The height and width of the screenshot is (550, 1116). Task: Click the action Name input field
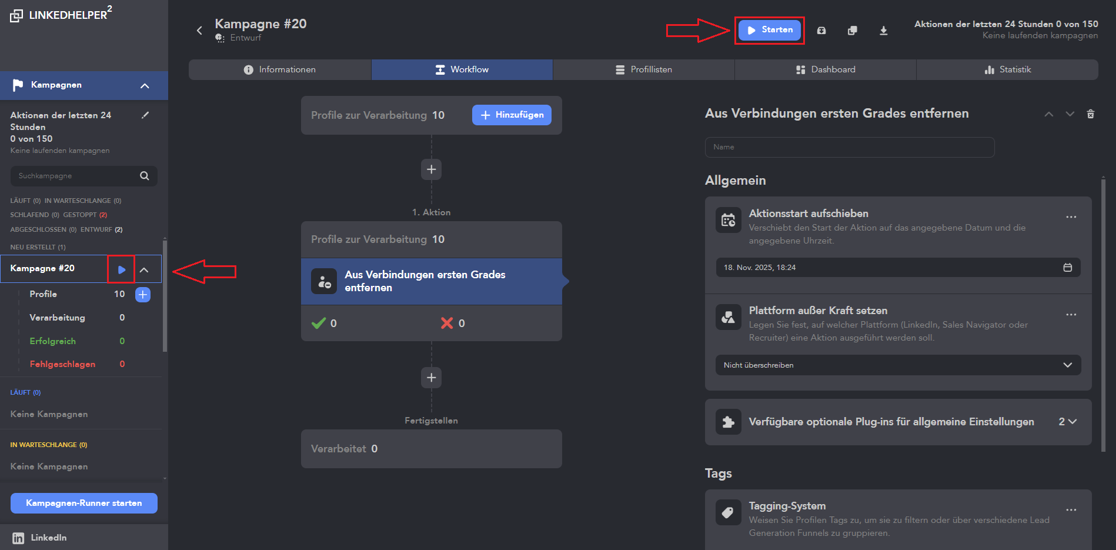click(849, 147)
